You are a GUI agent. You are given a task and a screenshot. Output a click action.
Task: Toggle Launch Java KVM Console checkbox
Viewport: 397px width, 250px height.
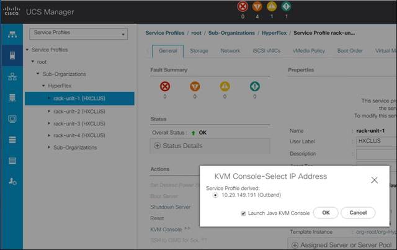tap(243, 213)
